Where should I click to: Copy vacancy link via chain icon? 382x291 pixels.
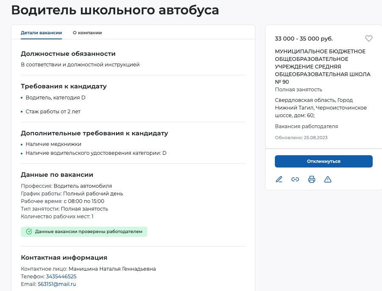click(295, 179)
